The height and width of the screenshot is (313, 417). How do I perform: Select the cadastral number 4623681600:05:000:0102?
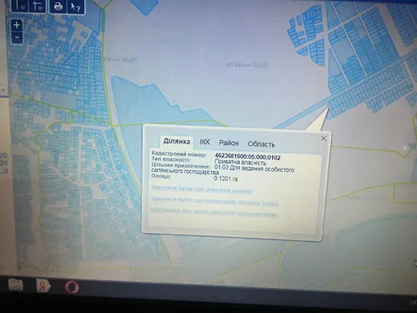click(248, 157)
